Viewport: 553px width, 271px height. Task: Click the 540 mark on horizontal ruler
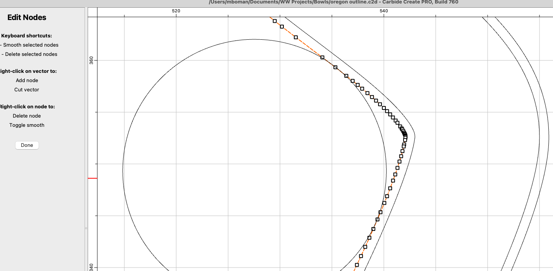click(x=383, y=11)
